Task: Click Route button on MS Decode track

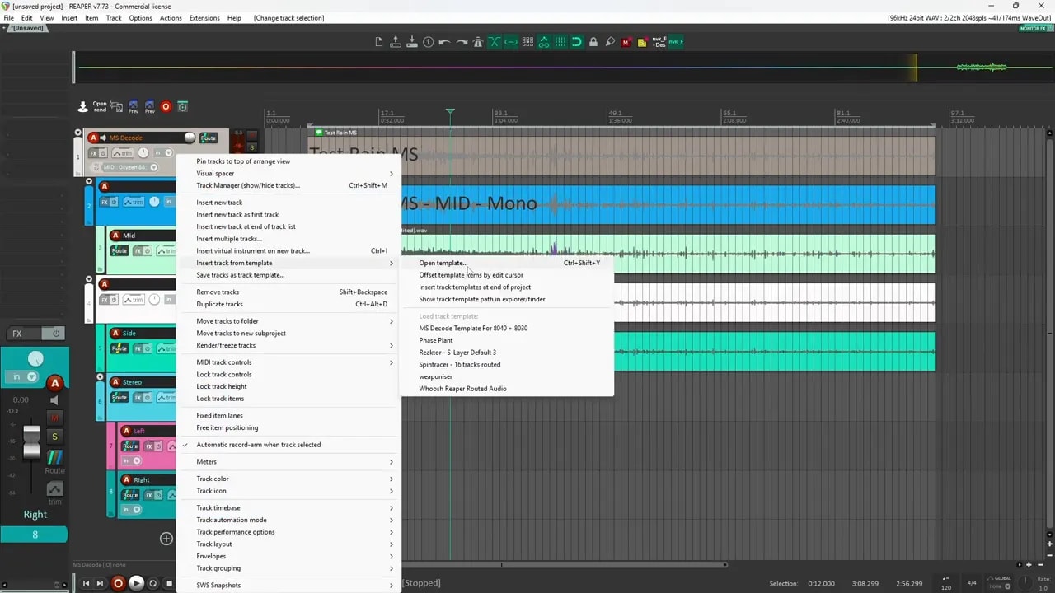Action: point(209,138)
